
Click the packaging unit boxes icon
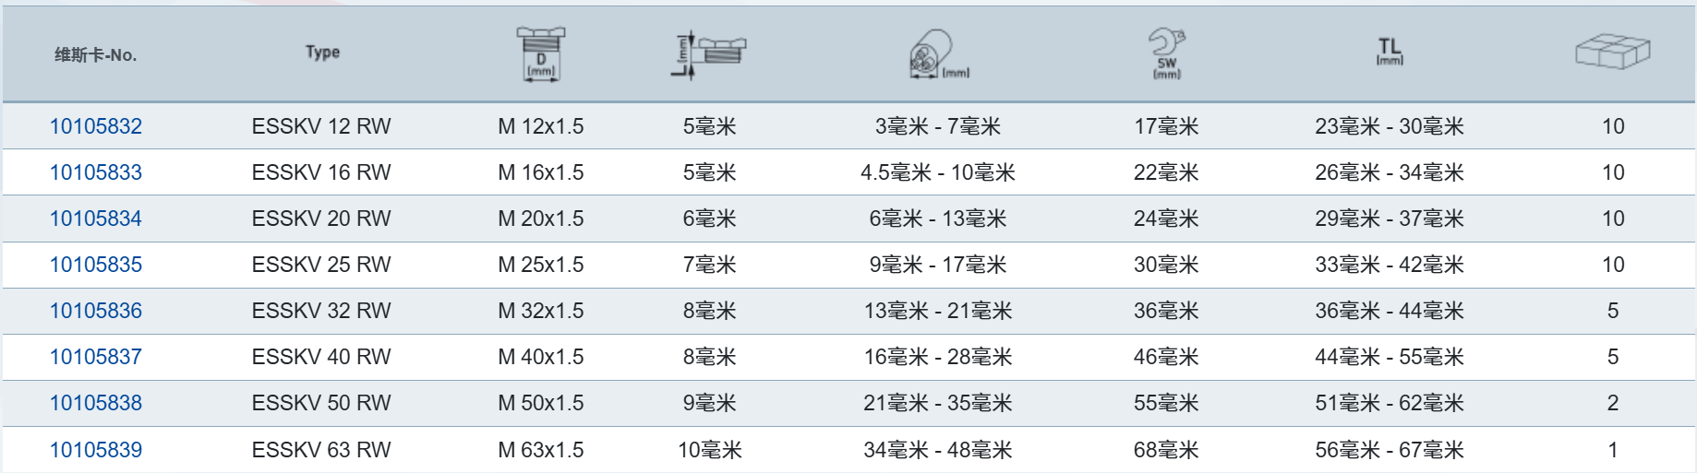[x=1612, y=52]
